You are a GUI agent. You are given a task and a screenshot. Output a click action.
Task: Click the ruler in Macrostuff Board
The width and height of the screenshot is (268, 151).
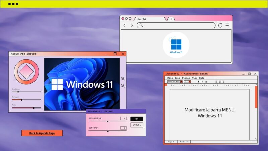[x=210, y=85]
